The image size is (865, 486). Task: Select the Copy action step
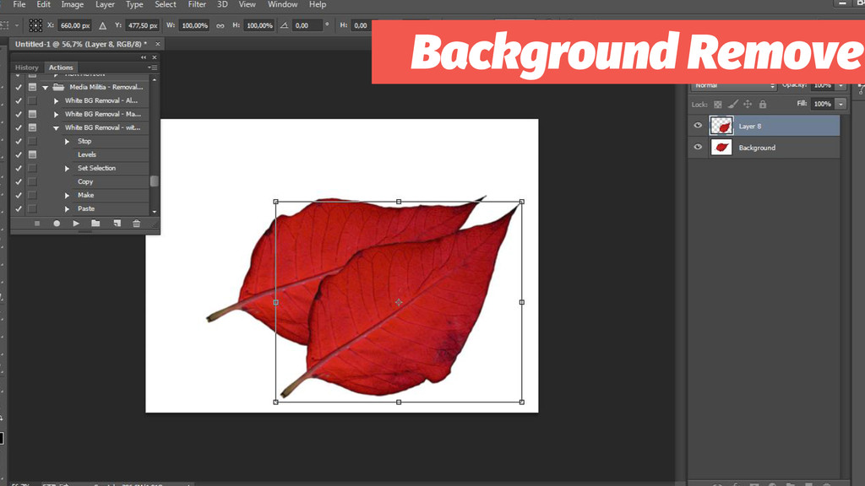tap(85, 181)
